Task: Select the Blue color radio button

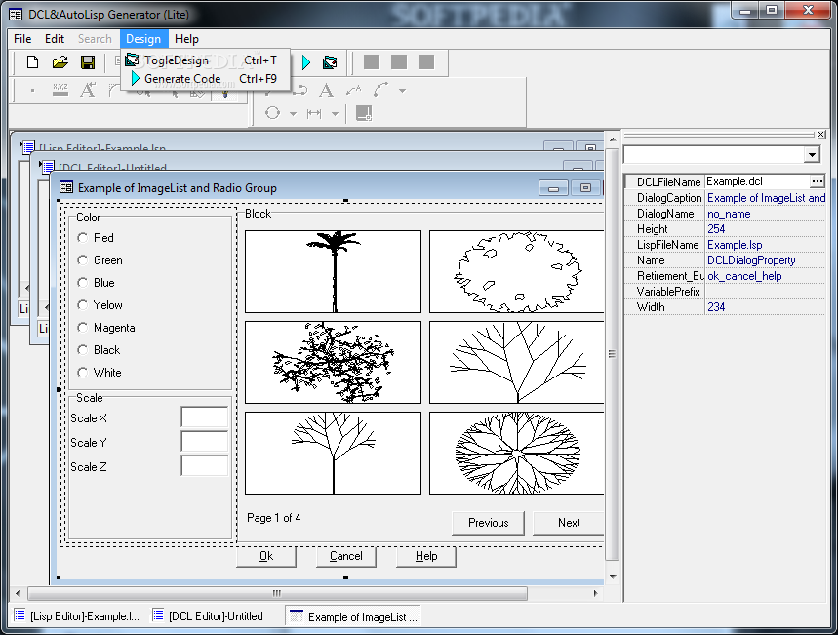Action: 82,282
